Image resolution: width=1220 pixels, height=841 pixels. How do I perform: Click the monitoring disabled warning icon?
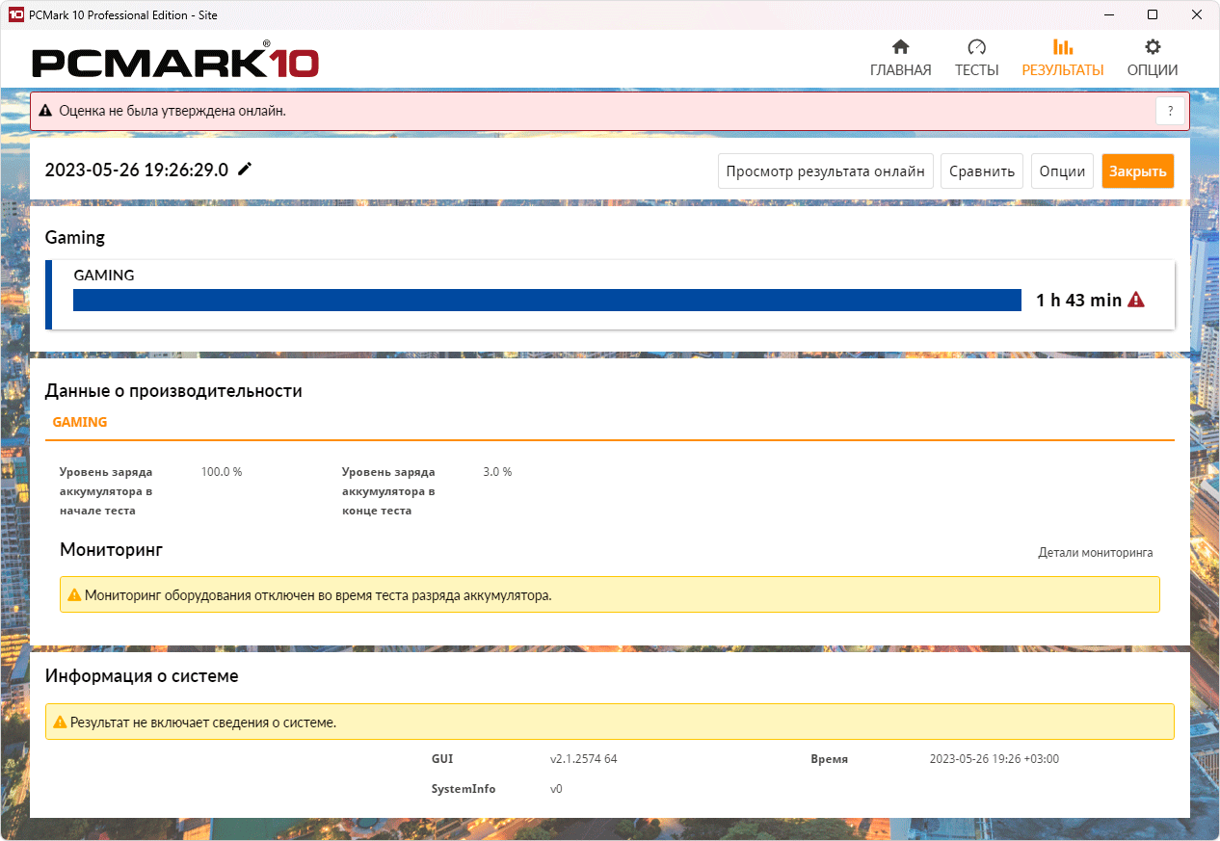[x=74, y=595]
